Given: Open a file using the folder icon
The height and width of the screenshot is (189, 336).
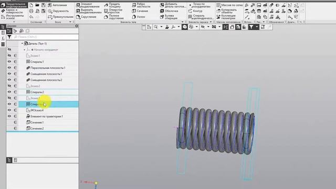Looking at the screenshot, I should (x=37, y=5).
